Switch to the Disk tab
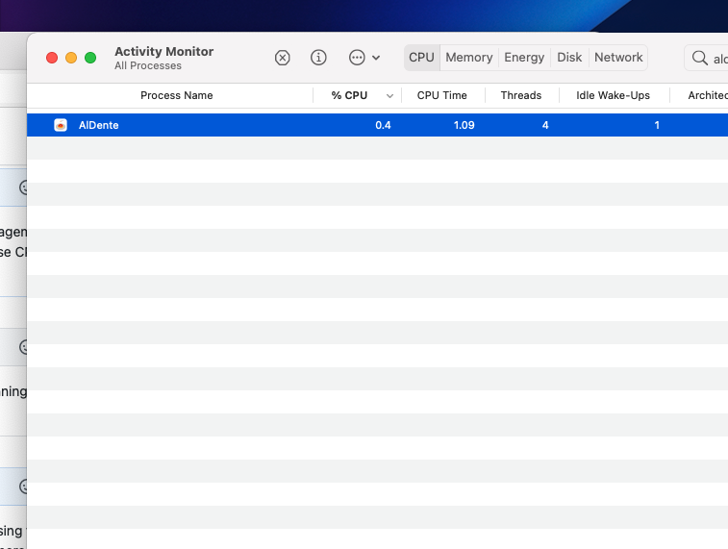 pyautogui.click(x=569, y=58)
